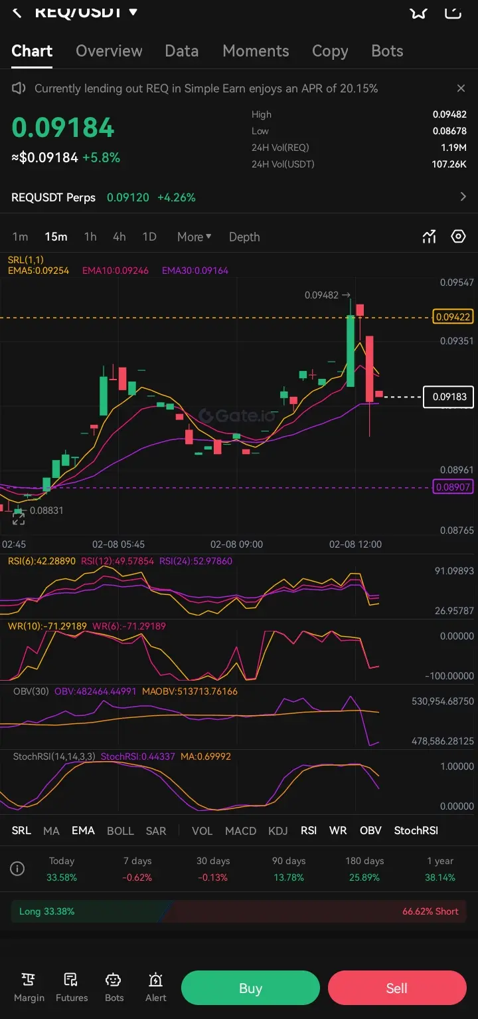Open chart drawing tools icon

[x=430, y=237]
